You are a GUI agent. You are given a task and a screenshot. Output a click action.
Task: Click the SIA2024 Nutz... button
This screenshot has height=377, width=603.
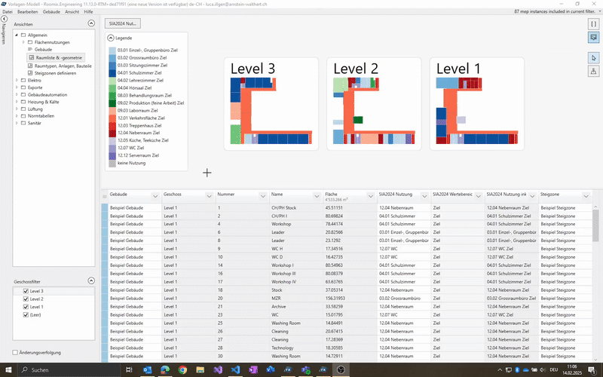[121, 24]
